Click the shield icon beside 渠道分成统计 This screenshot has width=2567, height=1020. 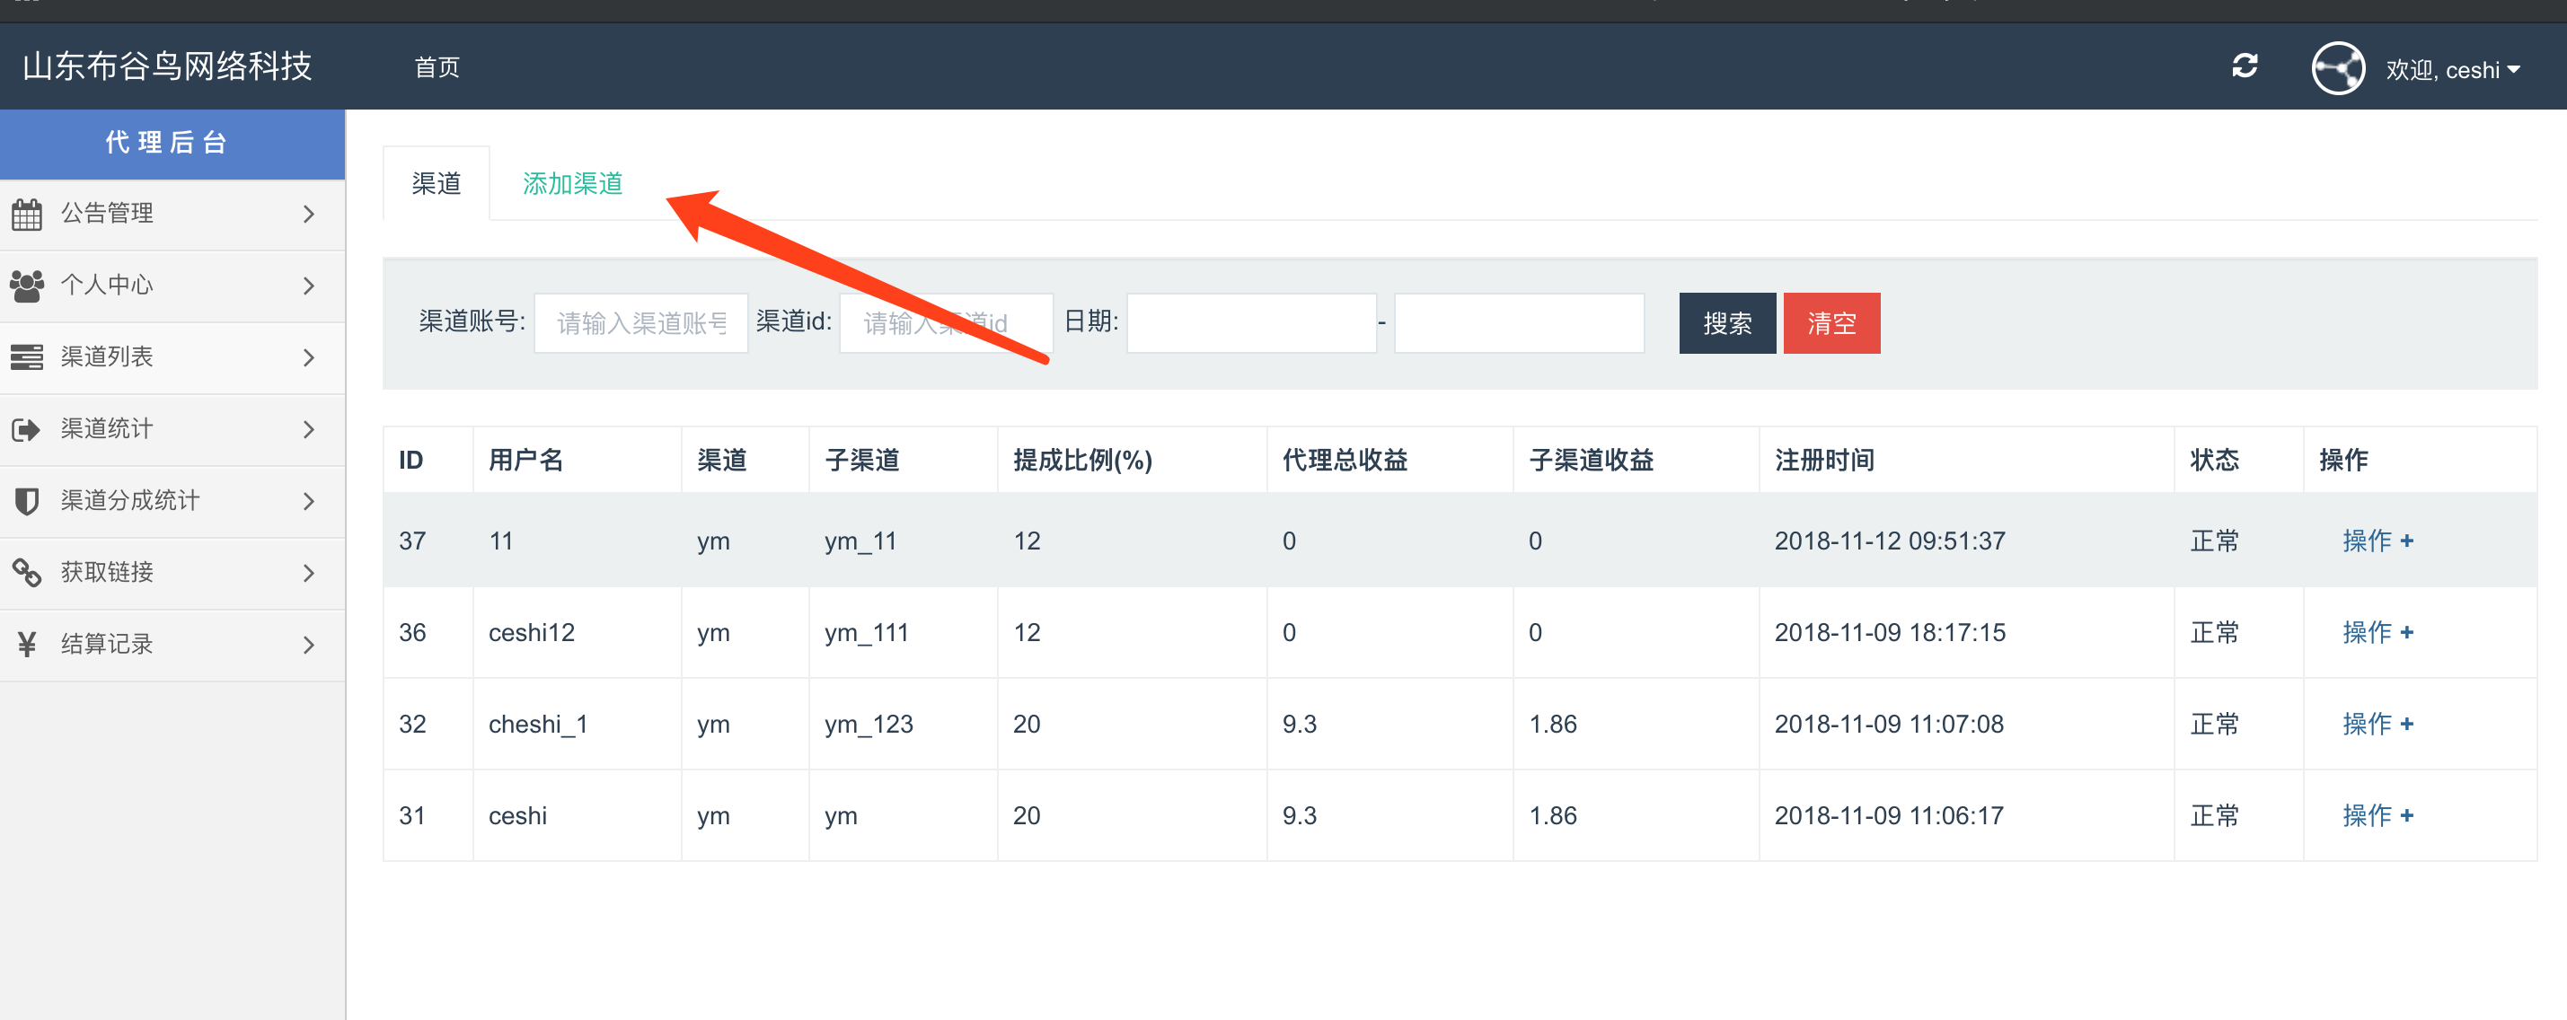coord(27,501)
